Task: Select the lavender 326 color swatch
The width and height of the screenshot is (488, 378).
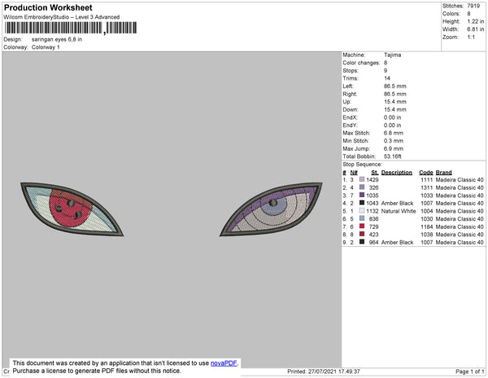Action: [362, 187]
